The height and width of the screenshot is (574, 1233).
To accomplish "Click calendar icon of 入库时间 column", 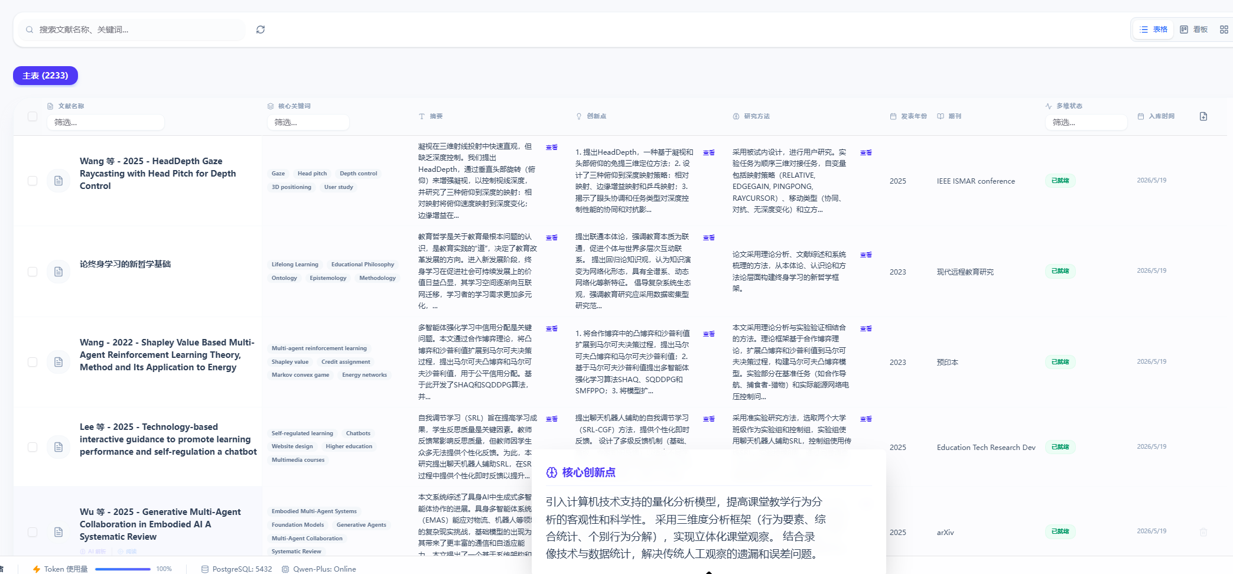I will pyautogui.click(x=1141, y=116).
